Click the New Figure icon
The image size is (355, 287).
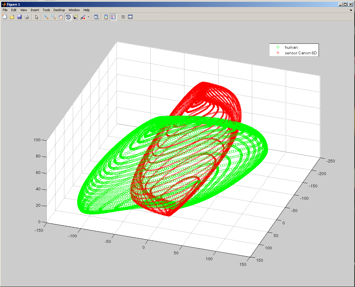point(5,17)
